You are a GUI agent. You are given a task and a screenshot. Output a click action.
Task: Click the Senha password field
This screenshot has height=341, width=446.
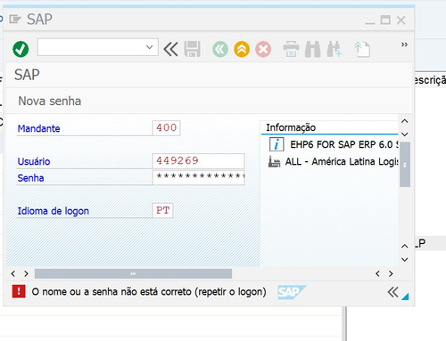click(199, 177)
